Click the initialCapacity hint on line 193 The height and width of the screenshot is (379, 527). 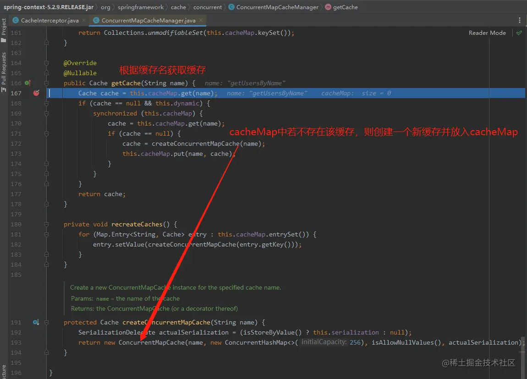click(x=324, y=342)
